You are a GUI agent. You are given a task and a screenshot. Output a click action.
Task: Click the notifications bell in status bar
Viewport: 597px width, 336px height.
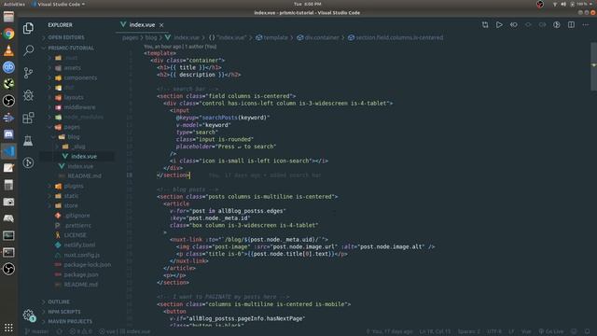tap(588, 332)
